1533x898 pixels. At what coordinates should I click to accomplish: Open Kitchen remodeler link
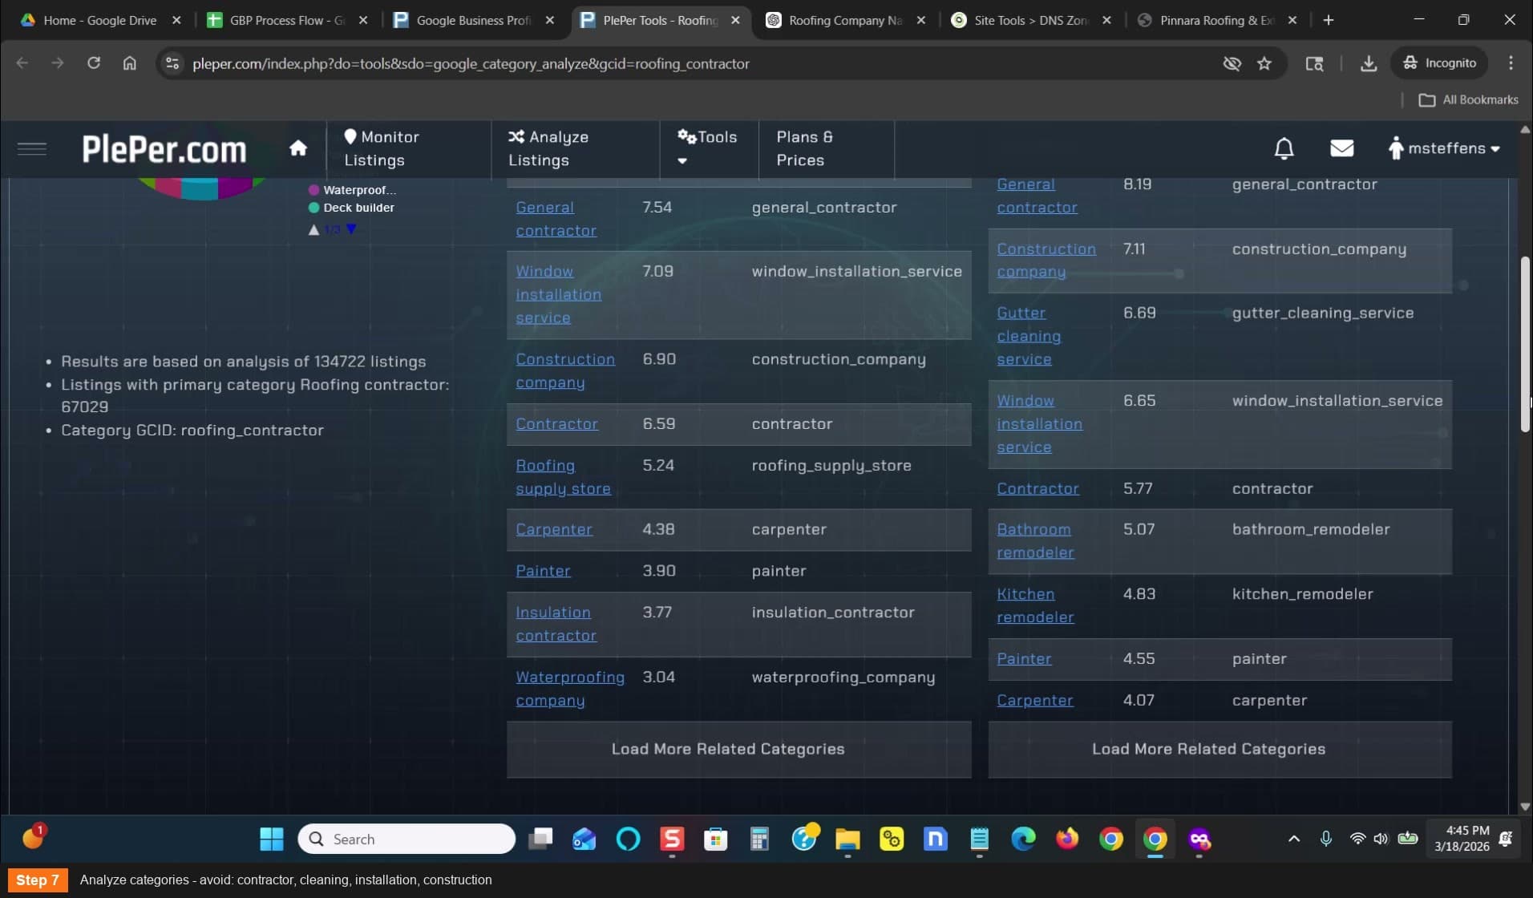point(1035,605)
